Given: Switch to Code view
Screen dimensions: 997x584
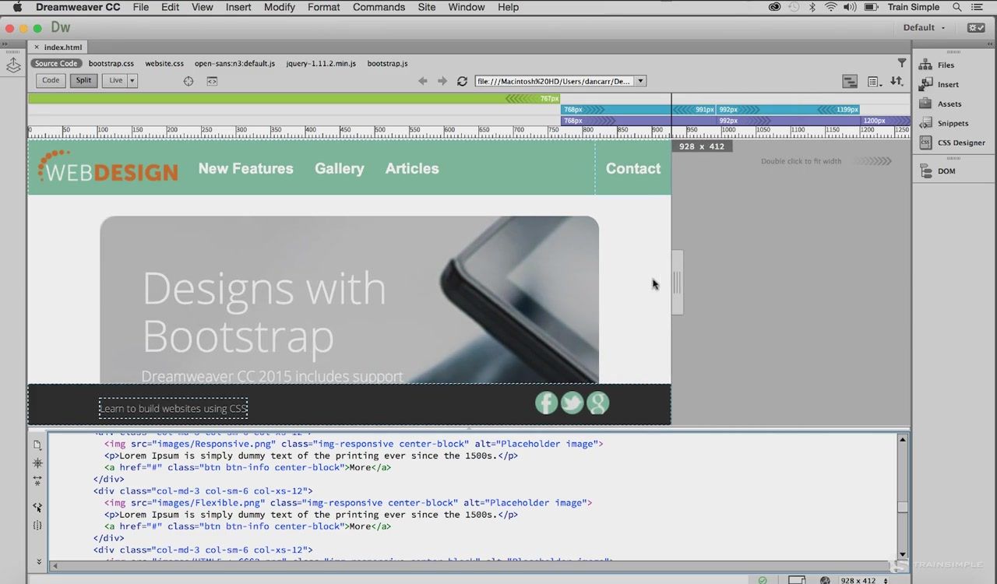Looking at the screenshot, I should pyautogui.click(x=51, y=80).
